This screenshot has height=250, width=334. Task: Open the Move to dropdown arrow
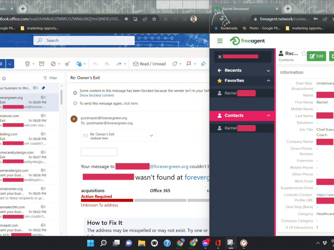(x=85, y=64)
